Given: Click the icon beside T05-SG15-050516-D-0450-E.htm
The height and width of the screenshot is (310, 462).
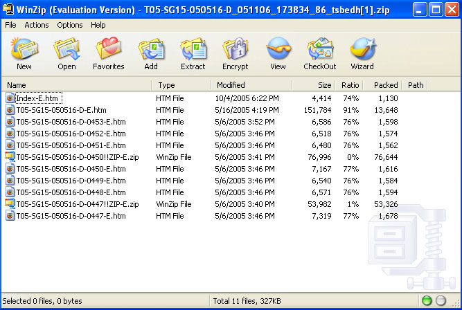Looking at the screenshot, I should [10, 169].
